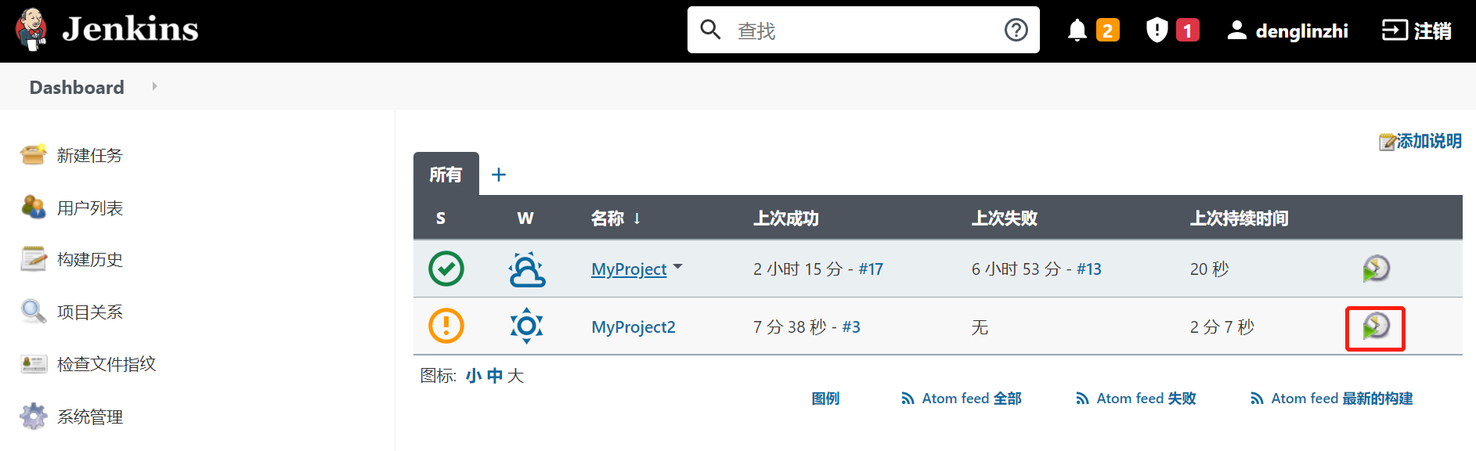The width and height of the screenshot is (1476, 451).
Task: Click the search help question-mark icon
Action: coord(1016,30)
